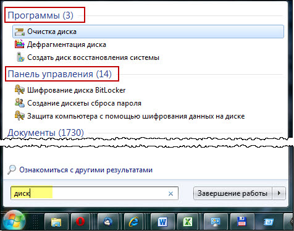Open the shutdown options arrow menu

(x=279, y=193)
